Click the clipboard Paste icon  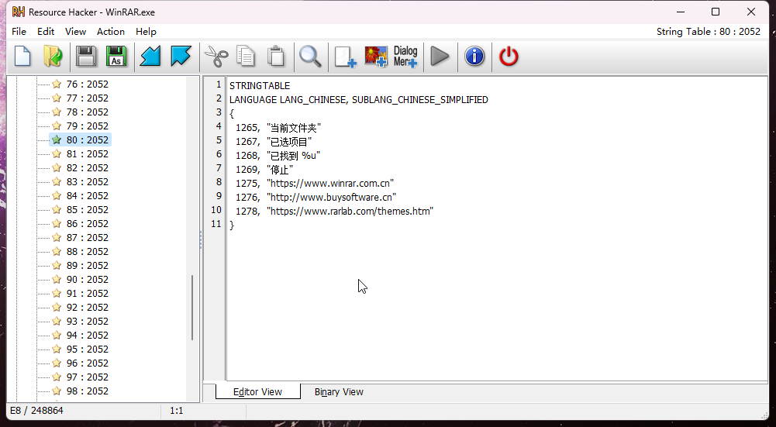(x=276, y=57)
